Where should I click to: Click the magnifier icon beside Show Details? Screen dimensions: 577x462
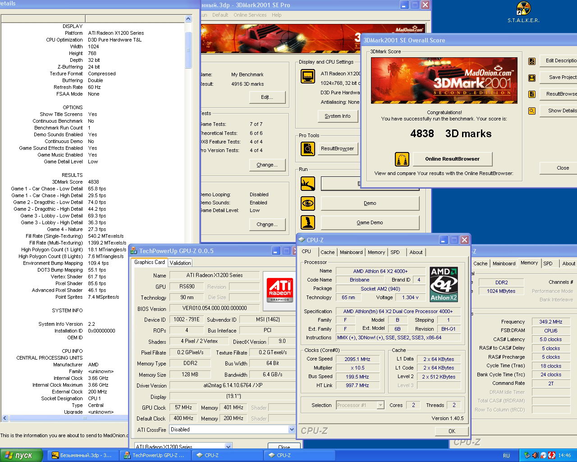(x=532, y=111)
